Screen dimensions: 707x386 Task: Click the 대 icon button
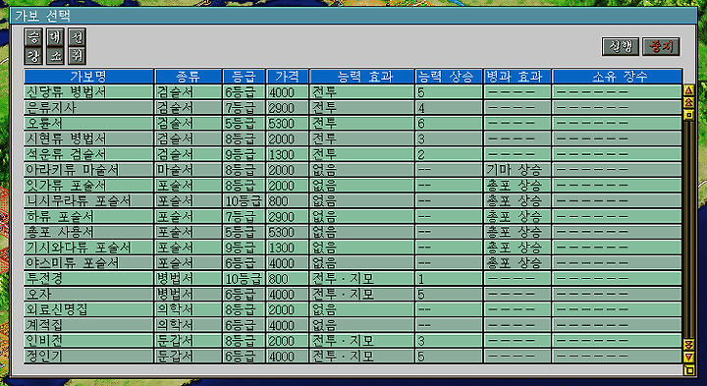point(55,37)
